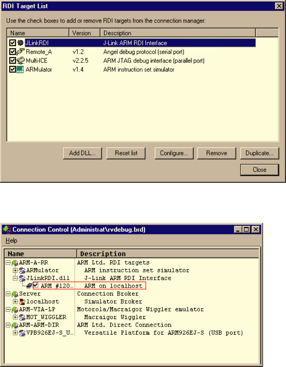Click 'ARM instruction set simulator' in RDI list
The height and width of the screenshot is (367, 286).
click(x=139, y=69)
